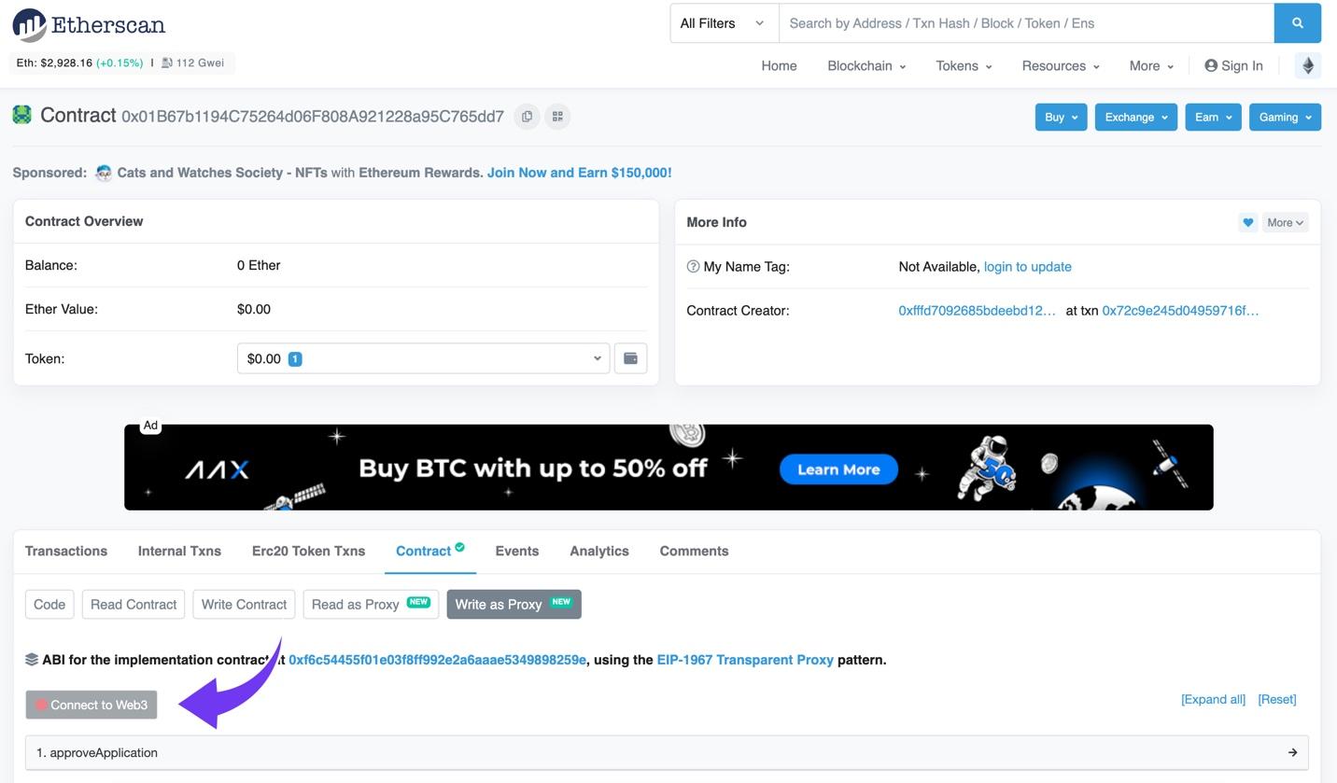
Task: Open the All Filters dropdown
Action: (724, 23)
